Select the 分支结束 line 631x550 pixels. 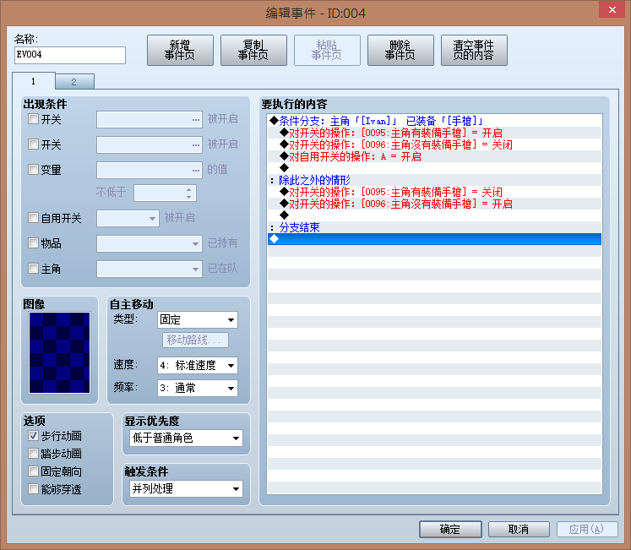[435, 227]
